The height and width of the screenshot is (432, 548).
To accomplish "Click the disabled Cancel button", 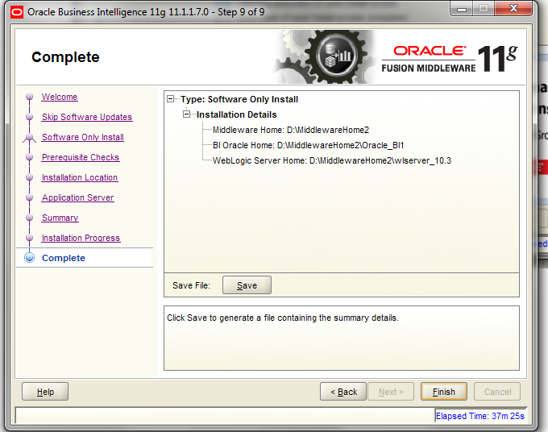I will [497, 392].
